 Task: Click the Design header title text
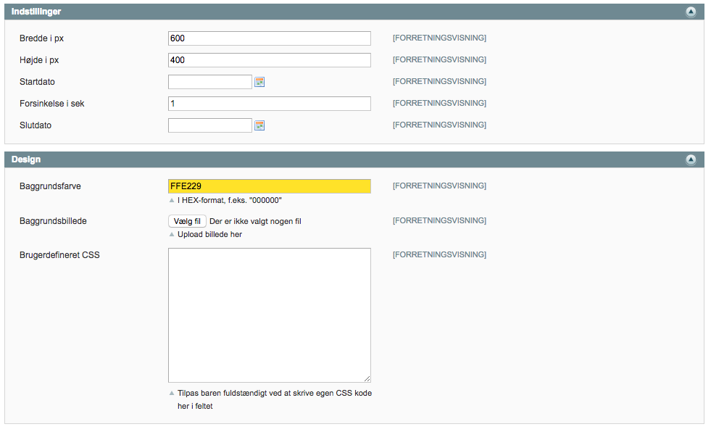(26, 159)
